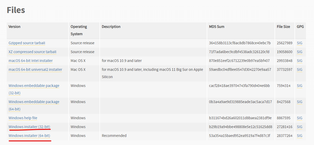Select MD5 sum b29b19a94bbe498808e5e12c51625dd8
314x145 pixels.
[x=241, y=127]
